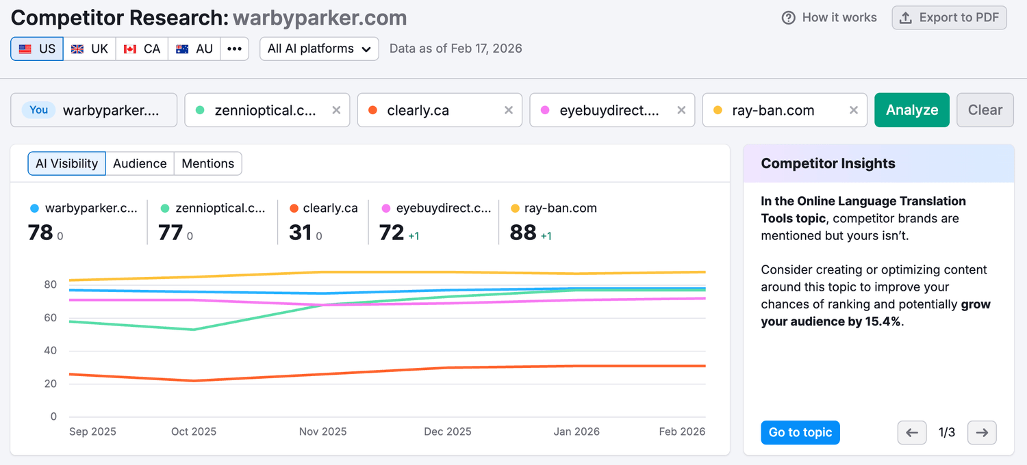Toggle the clearly.ca legend entry
This screenshot has height=465, width=1027.
(x=323, y=208)
